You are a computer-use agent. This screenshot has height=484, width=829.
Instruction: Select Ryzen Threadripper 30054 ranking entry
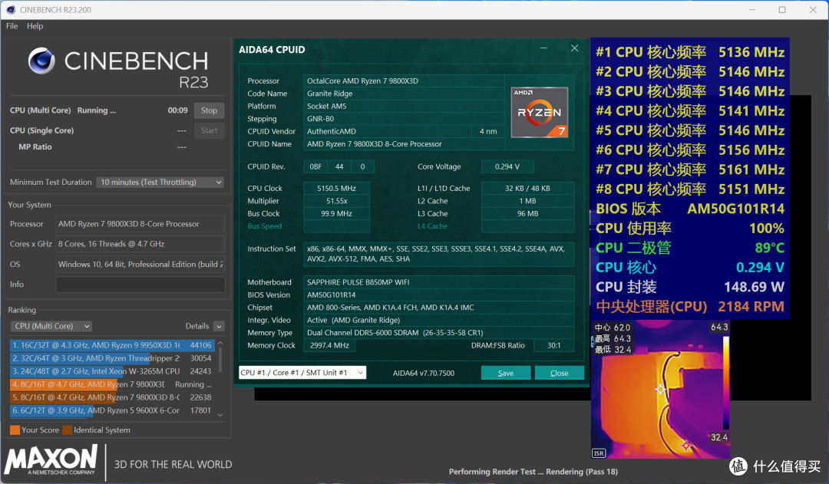pyautogui.click(x=112, y=358)
